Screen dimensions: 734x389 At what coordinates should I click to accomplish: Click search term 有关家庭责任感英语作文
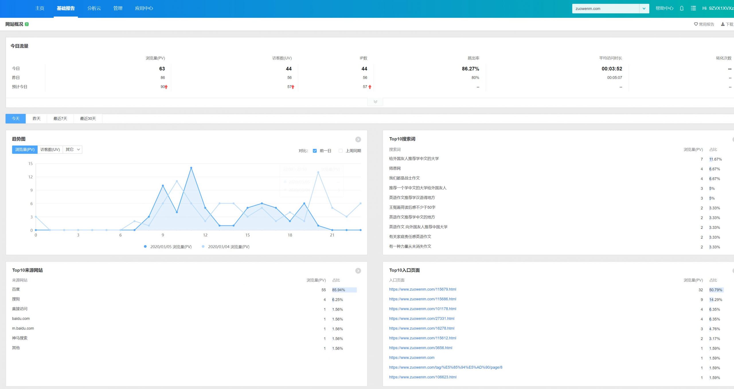pos(410,237)
